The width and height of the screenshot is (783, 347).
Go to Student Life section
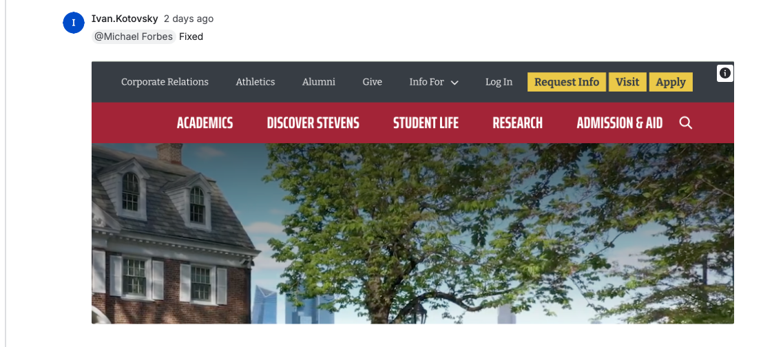click(x=426, y=123)
